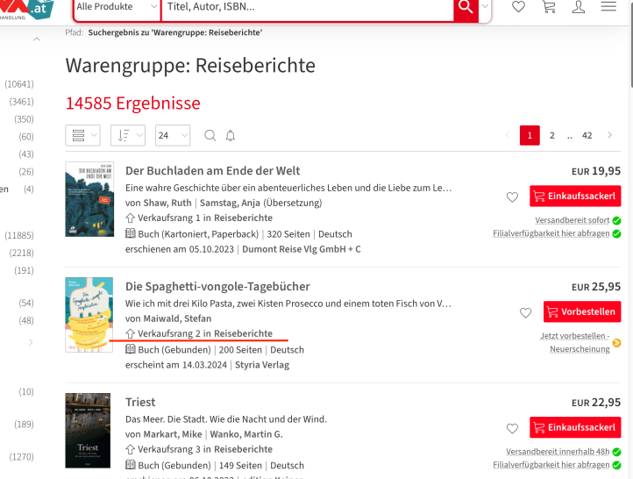Click the red search magnifier button
This screenshot has width=633, height=479.
coord(465,7)
